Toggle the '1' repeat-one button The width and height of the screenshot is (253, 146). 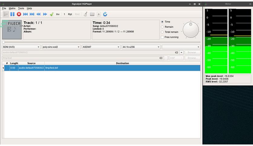coord(64,14)
